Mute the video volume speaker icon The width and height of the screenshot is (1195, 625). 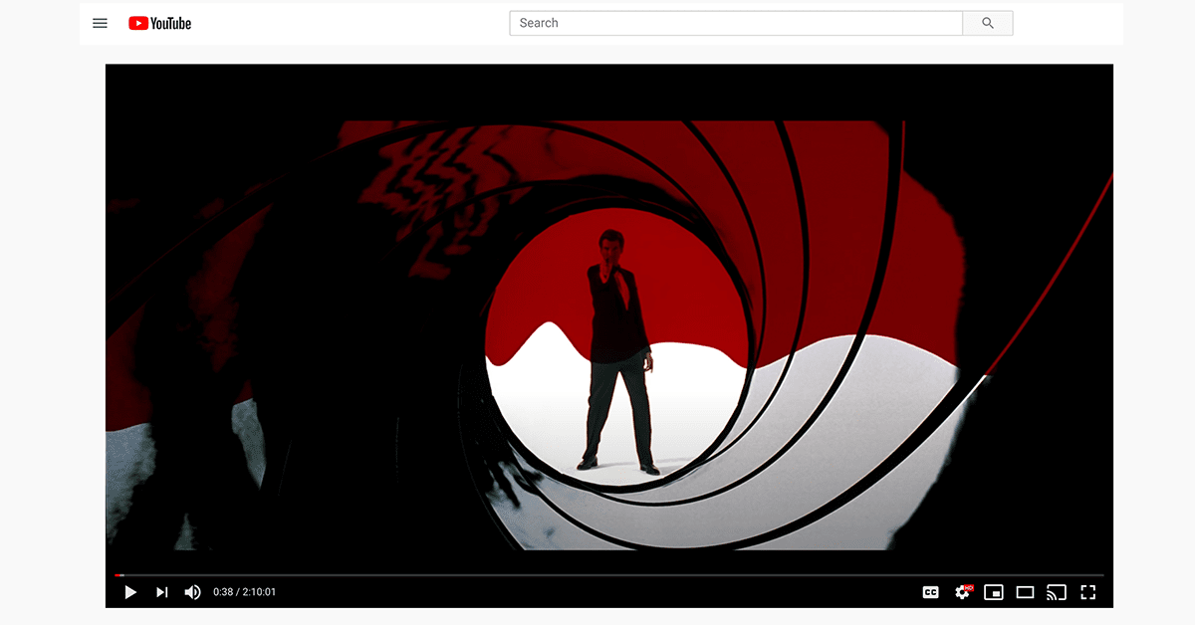(192, 592)
